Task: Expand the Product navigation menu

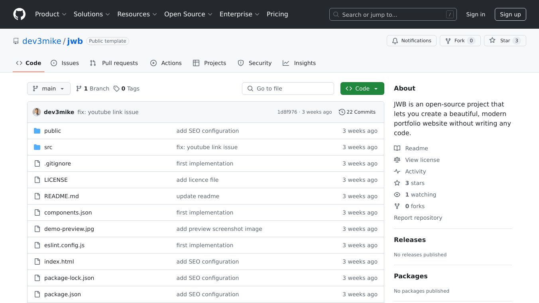Action: [x=50, y=14]
